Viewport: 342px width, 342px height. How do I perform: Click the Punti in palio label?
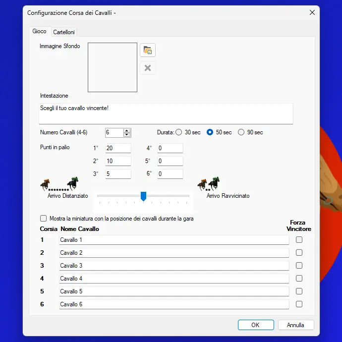55,147
